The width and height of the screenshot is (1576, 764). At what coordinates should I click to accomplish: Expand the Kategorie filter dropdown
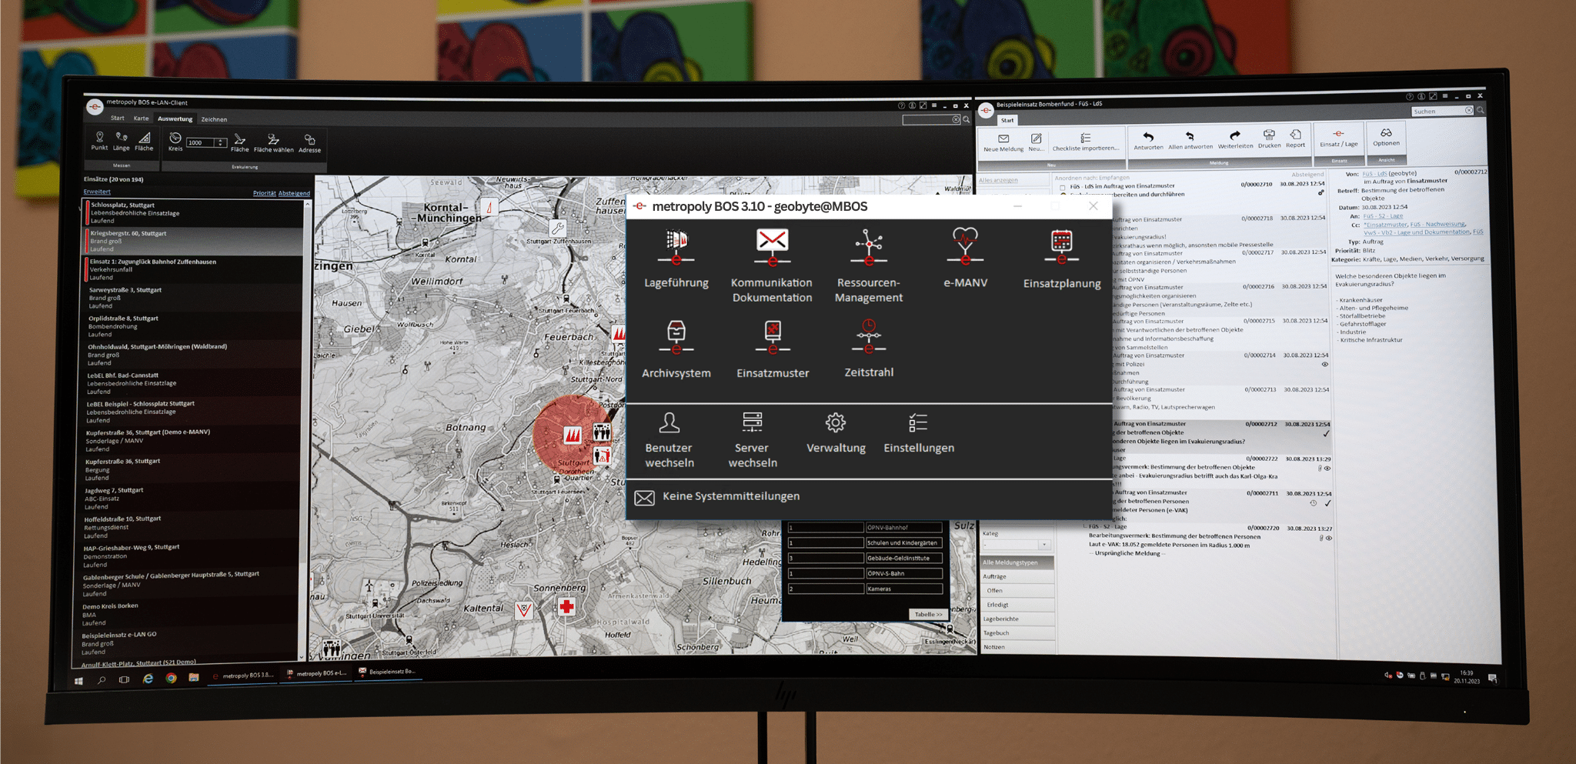[x=1043, y=545]
